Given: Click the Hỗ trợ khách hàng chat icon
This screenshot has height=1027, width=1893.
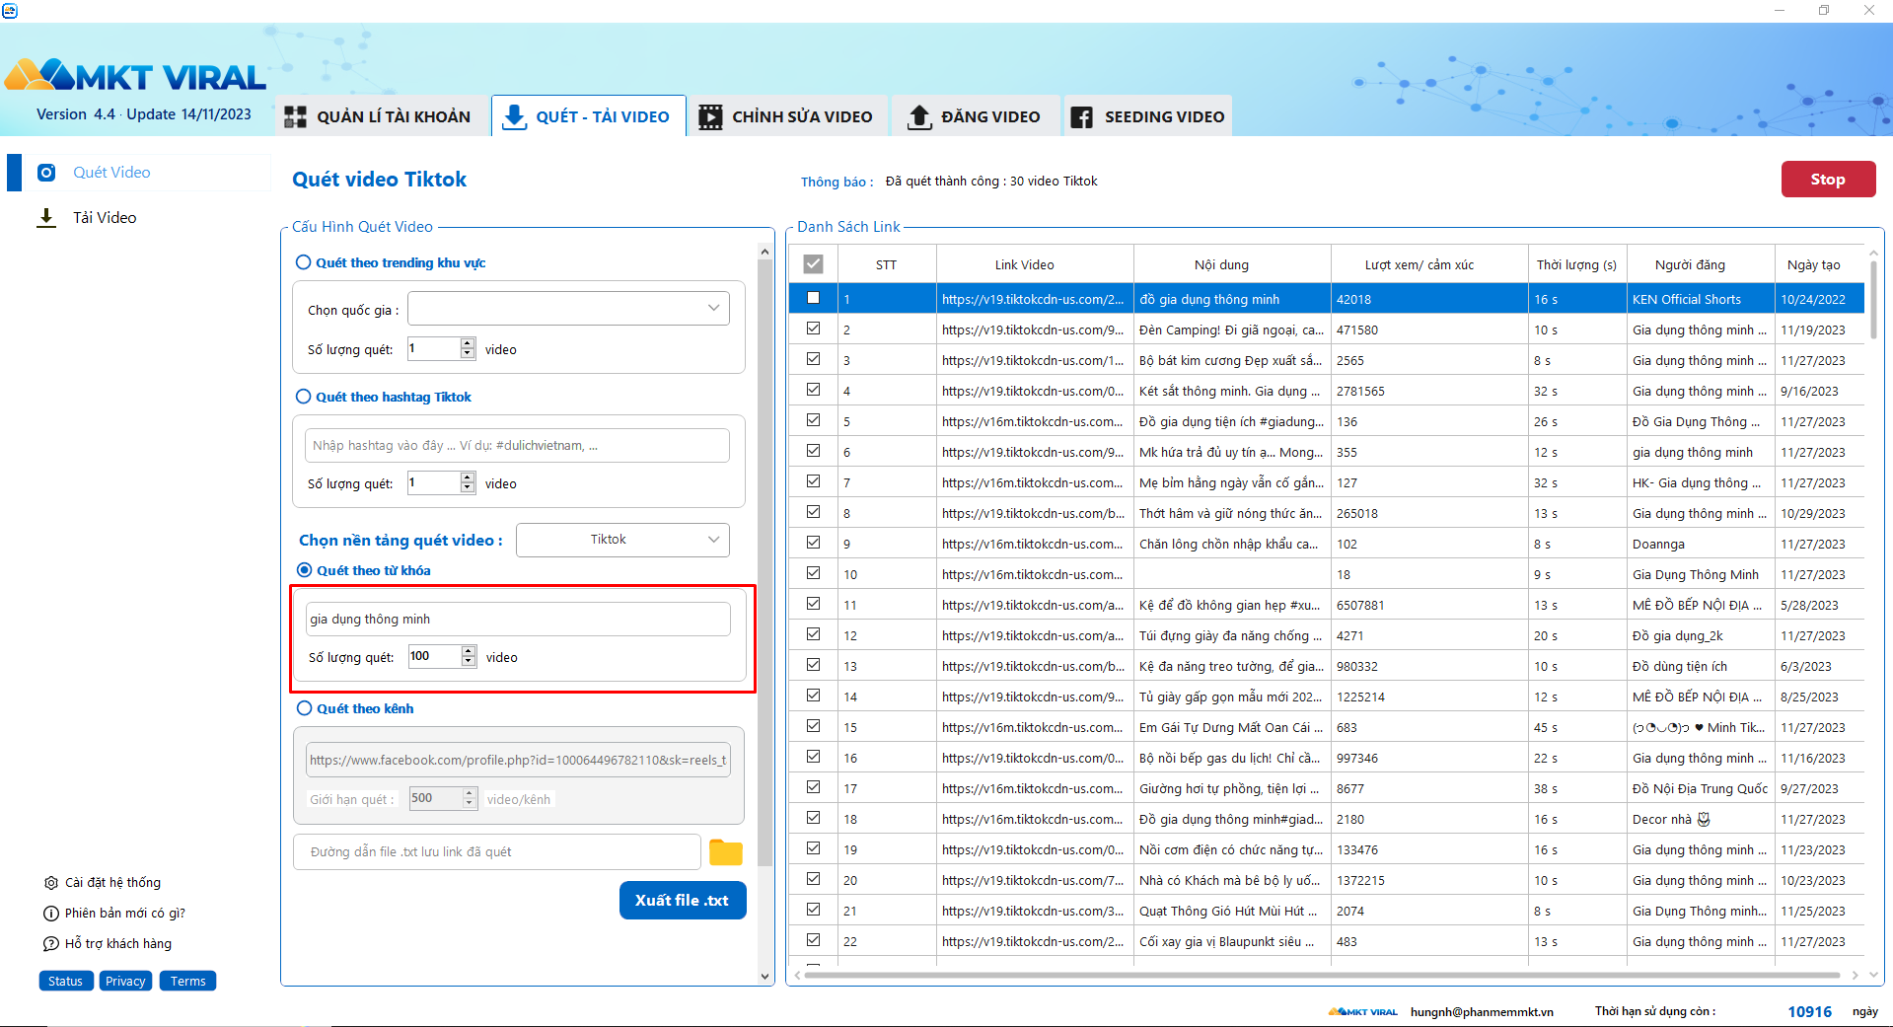Looking at the screenshot, I should [x=51, y=944].
